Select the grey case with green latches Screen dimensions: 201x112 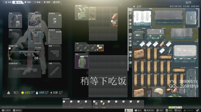tap(155, 34)
